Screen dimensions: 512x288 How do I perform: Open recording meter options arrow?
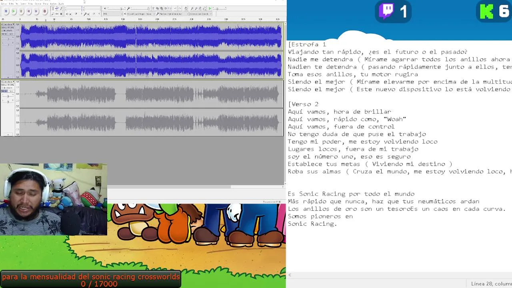[x=88, y=14]
